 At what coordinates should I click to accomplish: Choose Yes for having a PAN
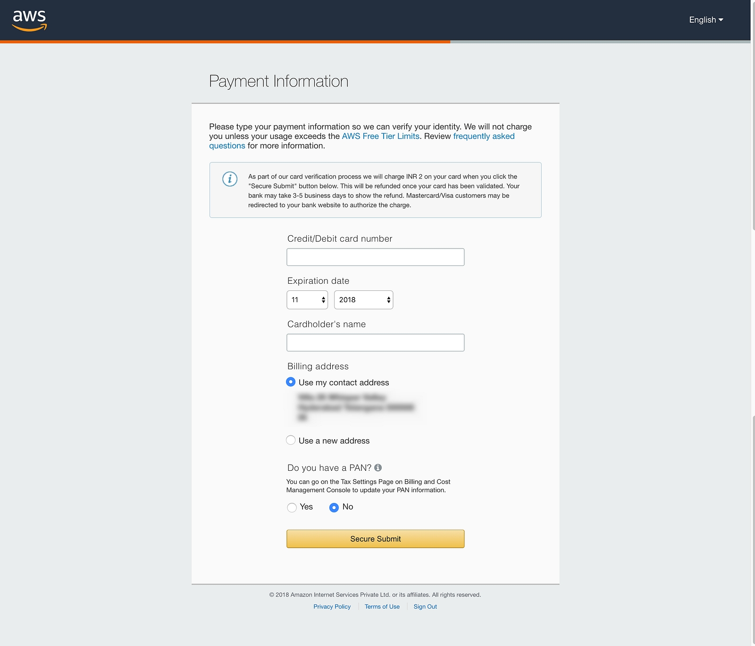coord(292,507)
